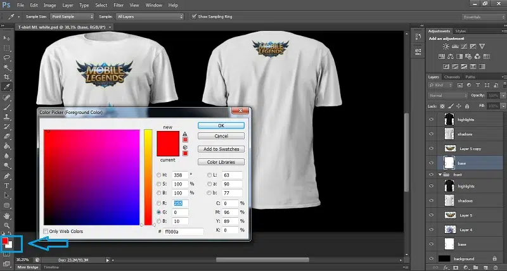Click OK in Color Picker
Image resolution: width=507 pixels, height=271 pixels.
(221, 125)
